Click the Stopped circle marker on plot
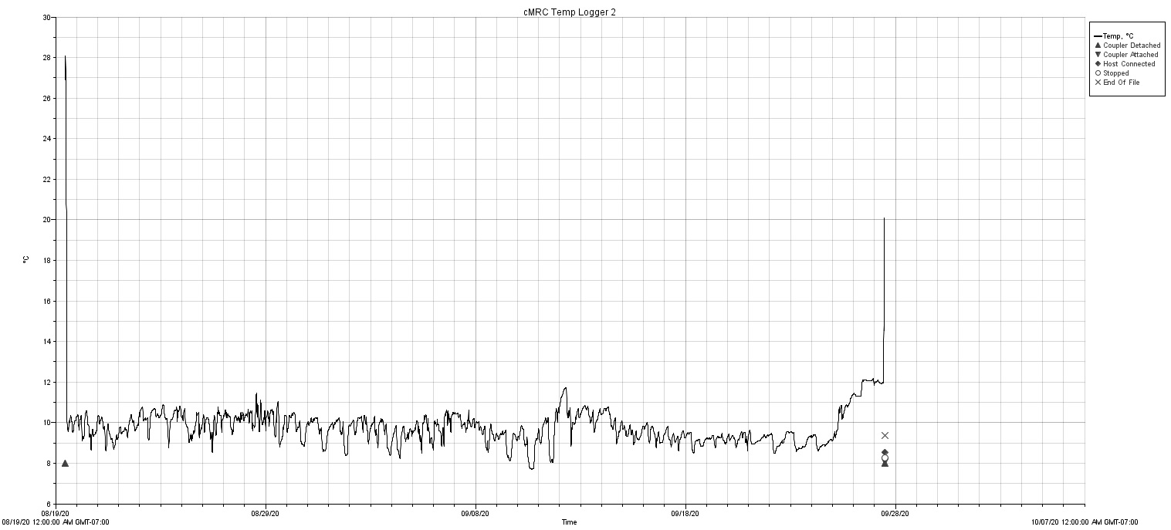The height and width of the screenshot is (530, 1171). point(885,458)
